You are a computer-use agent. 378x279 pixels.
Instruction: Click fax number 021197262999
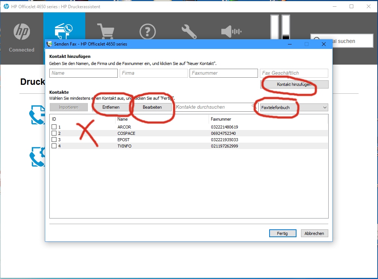coord(224,146)
